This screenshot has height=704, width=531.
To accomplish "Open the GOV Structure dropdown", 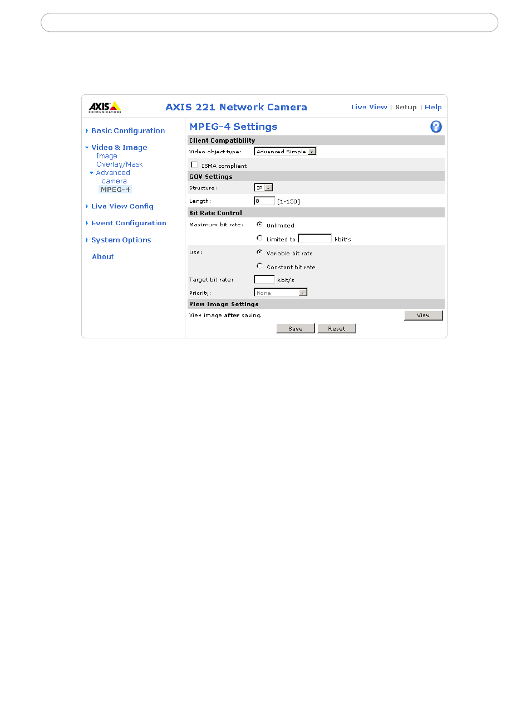I will pos(263,188).
